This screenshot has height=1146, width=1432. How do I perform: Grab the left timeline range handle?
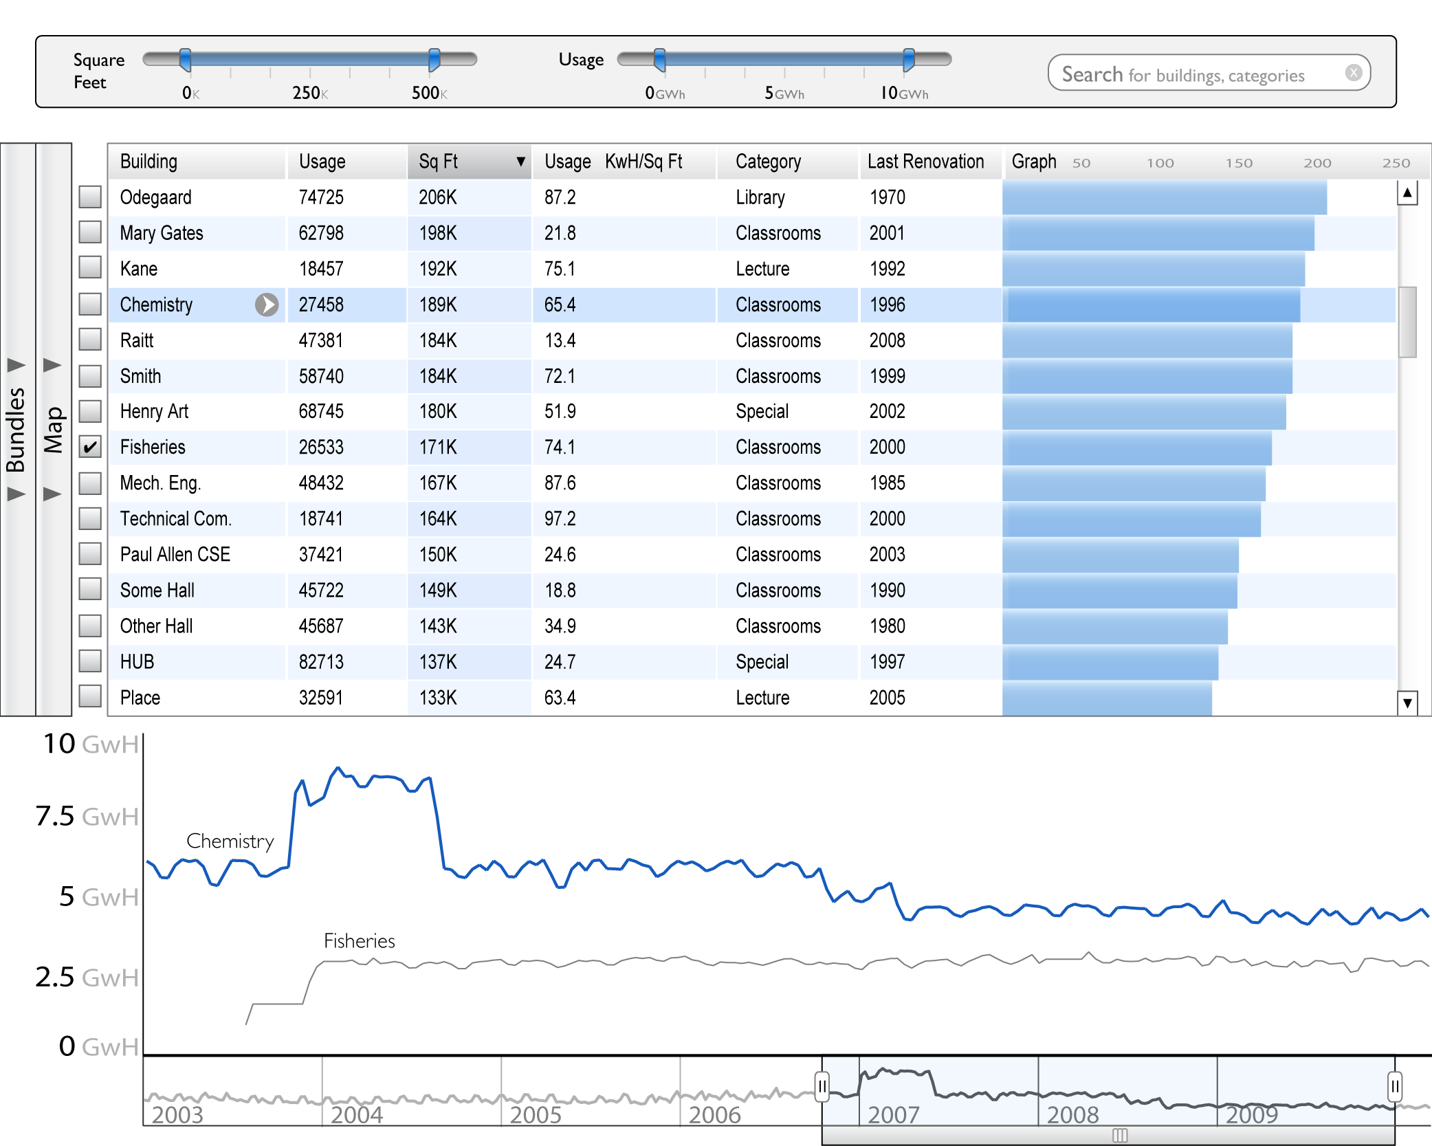click(x=822, y=1087)
